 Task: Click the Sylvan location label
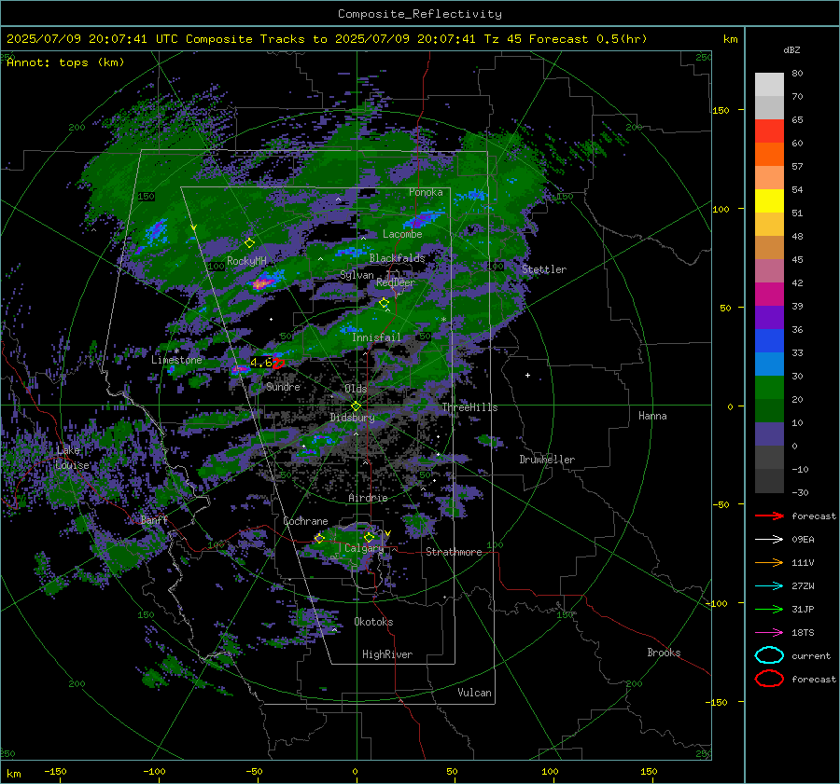pos(357,275)
